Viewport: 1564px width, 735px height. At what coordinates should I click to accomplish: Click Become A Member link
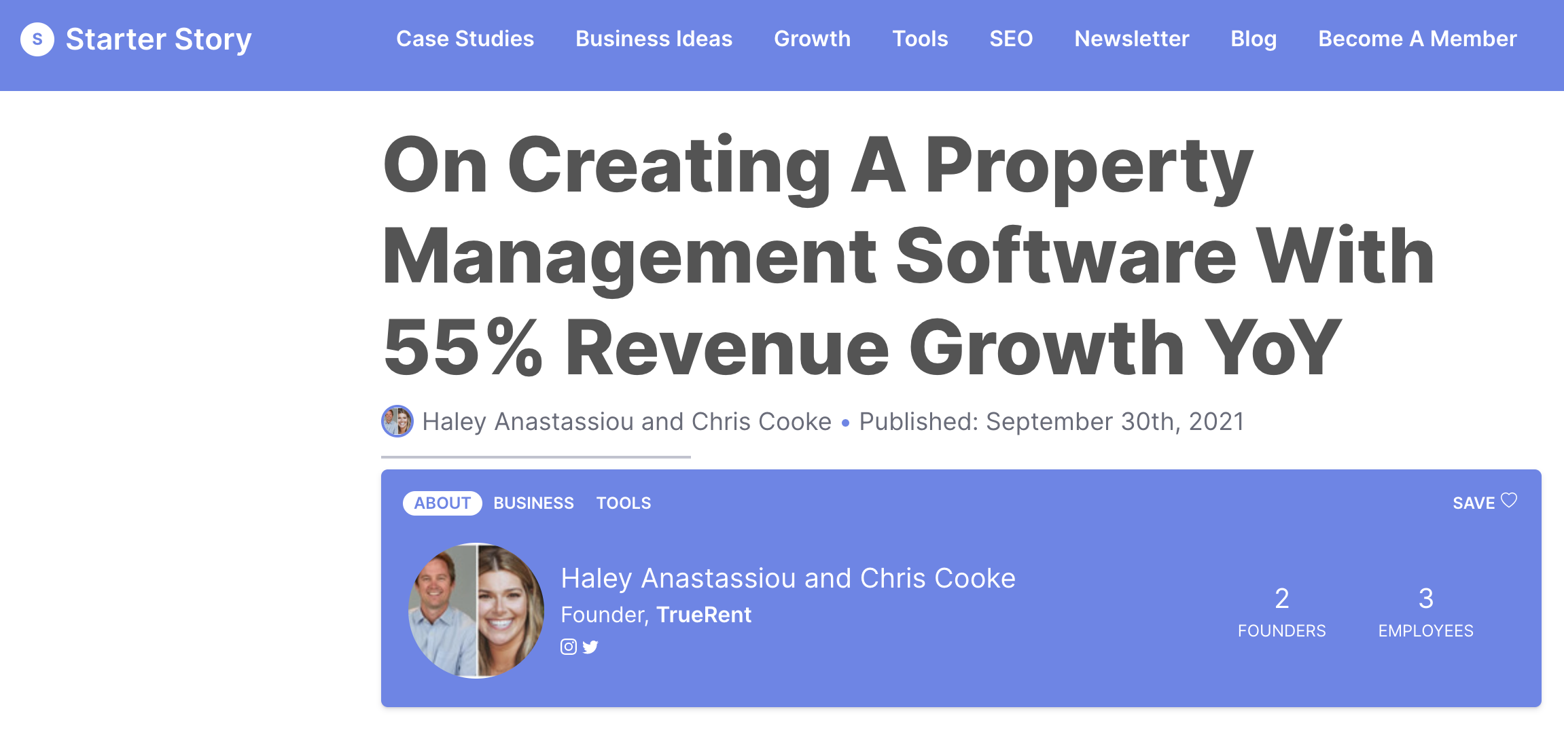[x=1417, y=39]
